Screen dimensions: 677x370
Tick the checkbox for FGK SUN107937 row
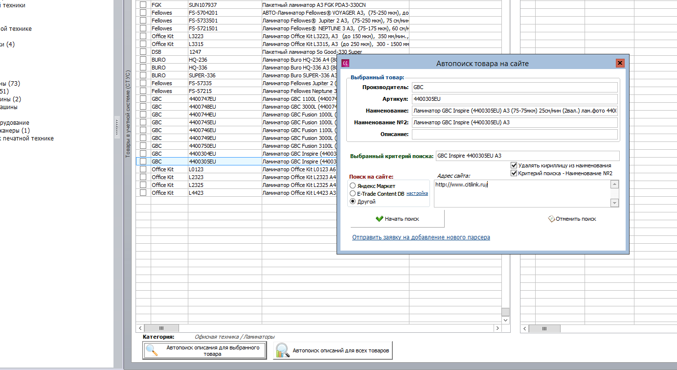pyautogui.click(x=143, y=5)
